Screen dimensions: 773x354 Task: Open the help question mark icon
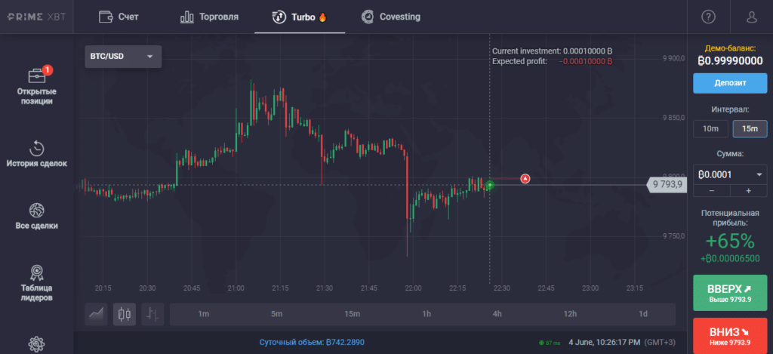pos(708,17)
